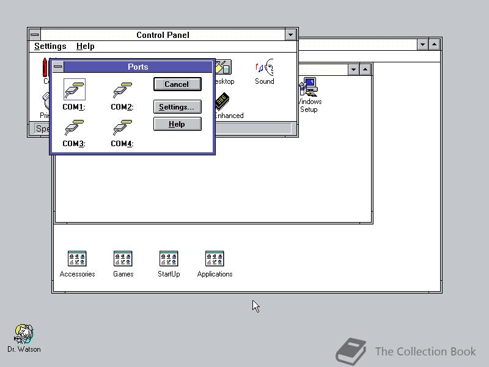This screenshot has height=367, width=489.
Task: Open the Applications program group
Action: point(215,259)
